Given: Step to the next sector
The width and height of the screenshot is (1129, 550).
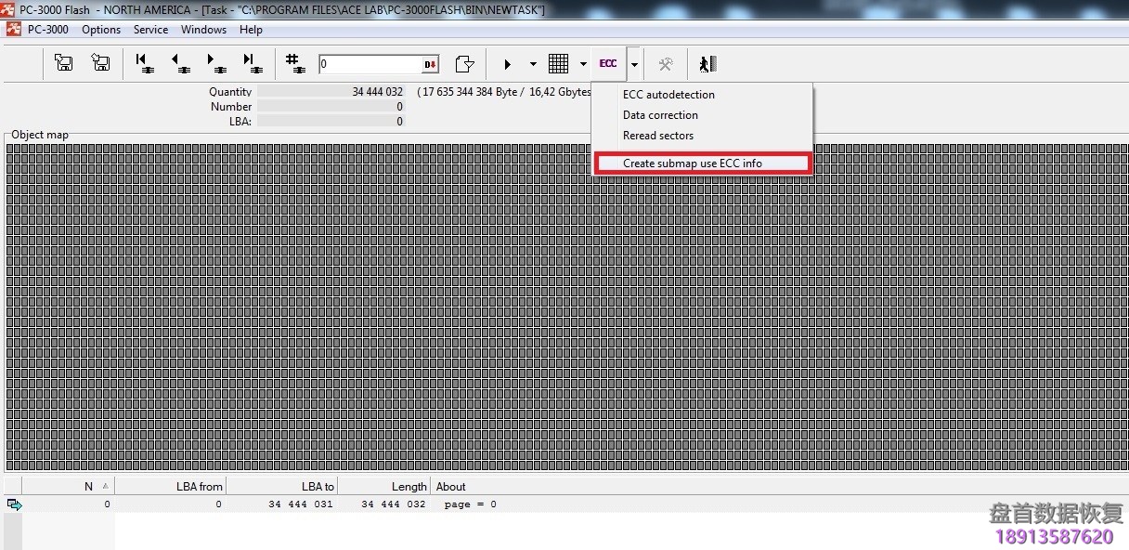Looking at the screenshot, I should pyautogui.click(x=217, y=63).
